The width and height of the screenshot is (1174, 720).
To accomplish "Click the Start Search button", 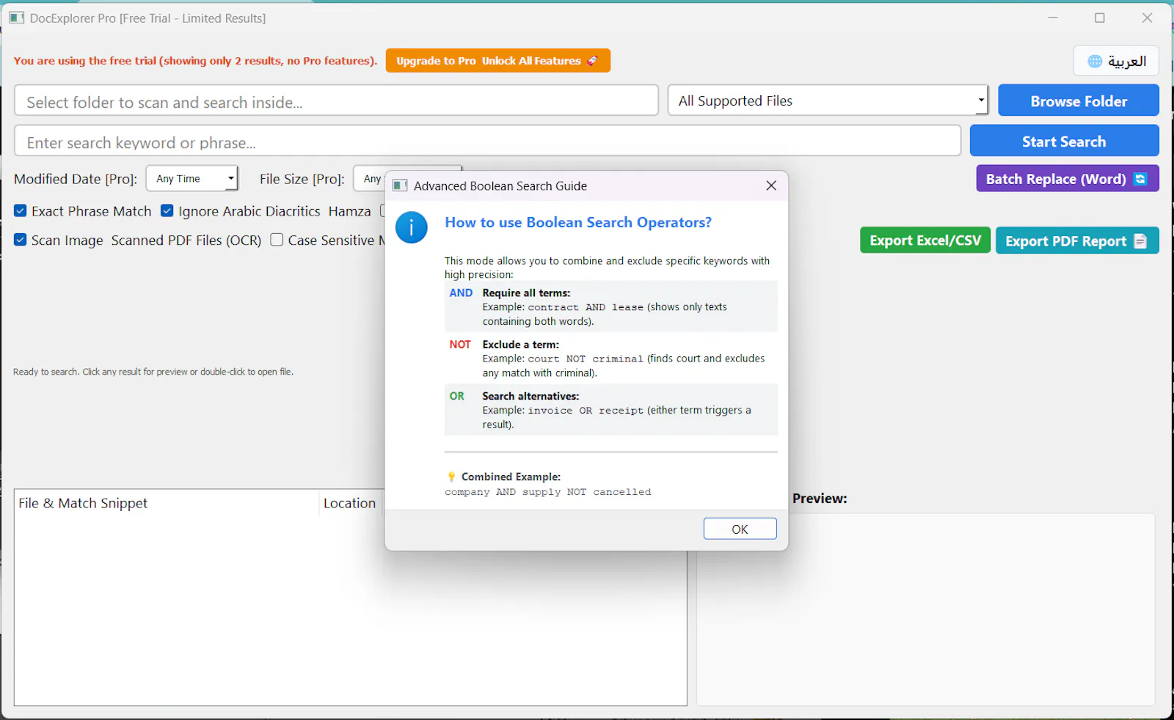I will pos(1064,141).
